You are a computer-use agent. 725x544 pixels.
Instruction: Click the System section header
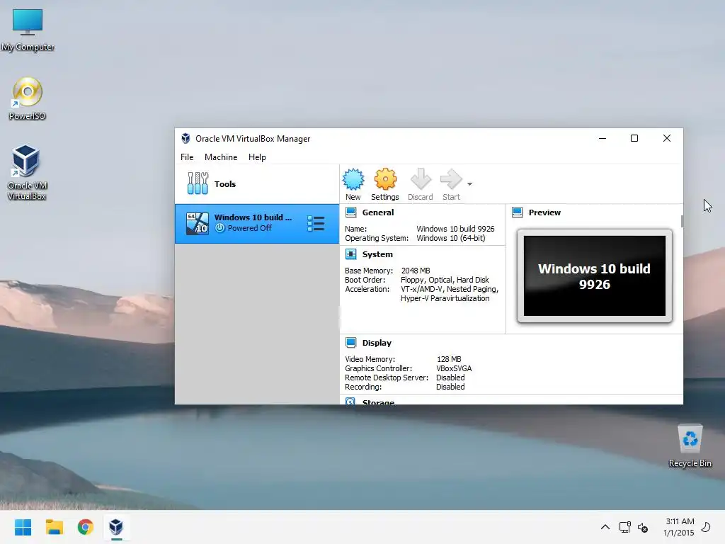(377, 254)
